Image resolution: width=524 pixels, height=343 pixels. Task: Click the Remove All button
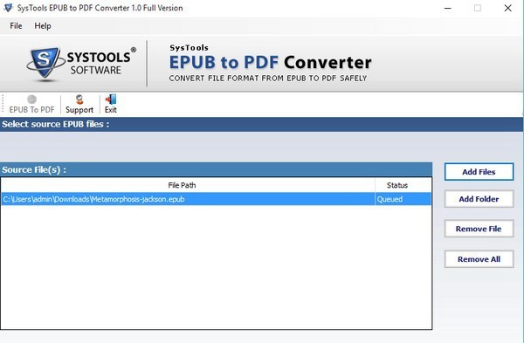point(479,259)
